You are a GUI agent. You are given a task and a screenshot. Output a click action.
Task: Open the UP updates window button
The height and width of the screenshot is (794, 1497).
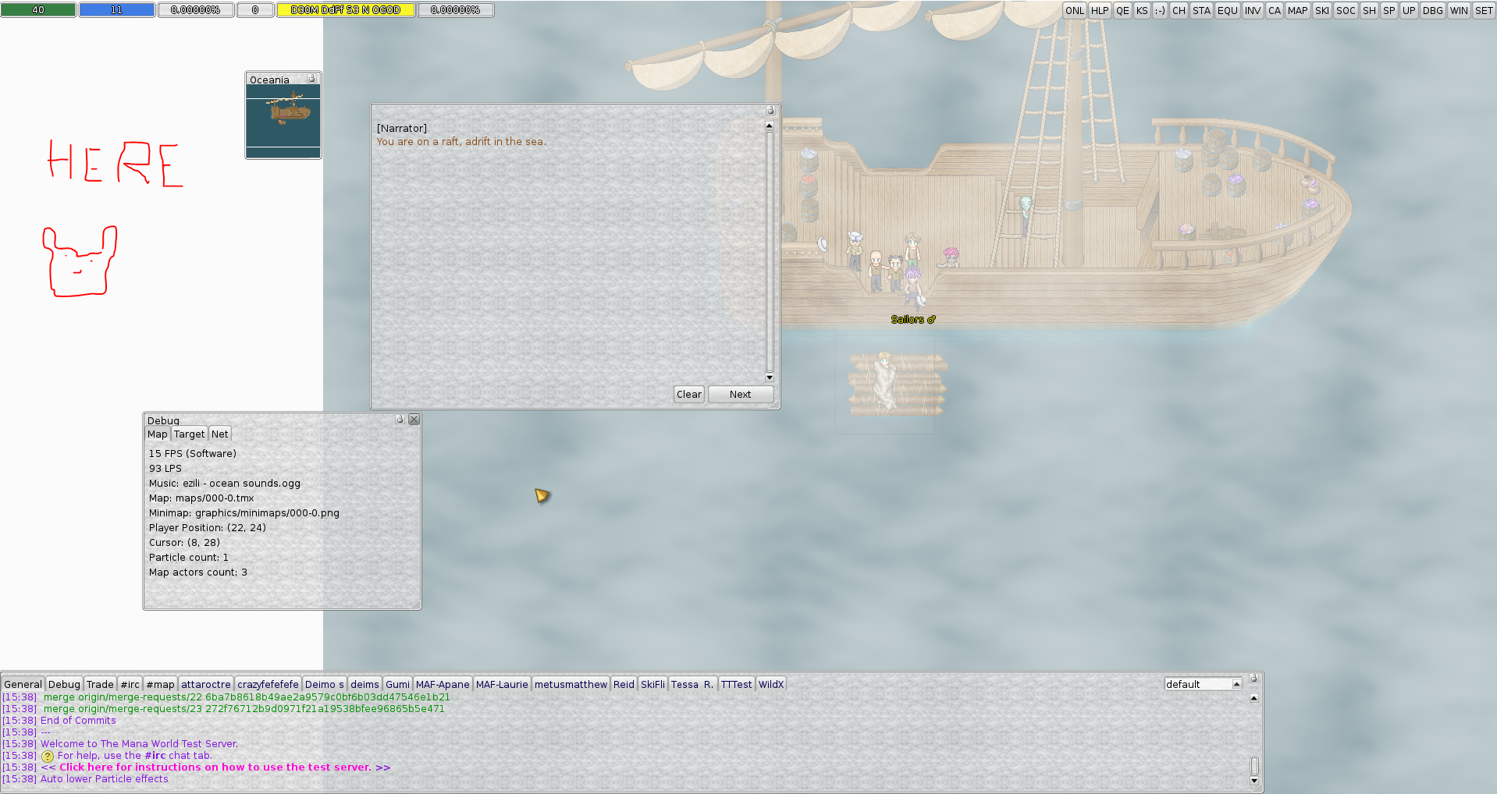point(1409,10)
